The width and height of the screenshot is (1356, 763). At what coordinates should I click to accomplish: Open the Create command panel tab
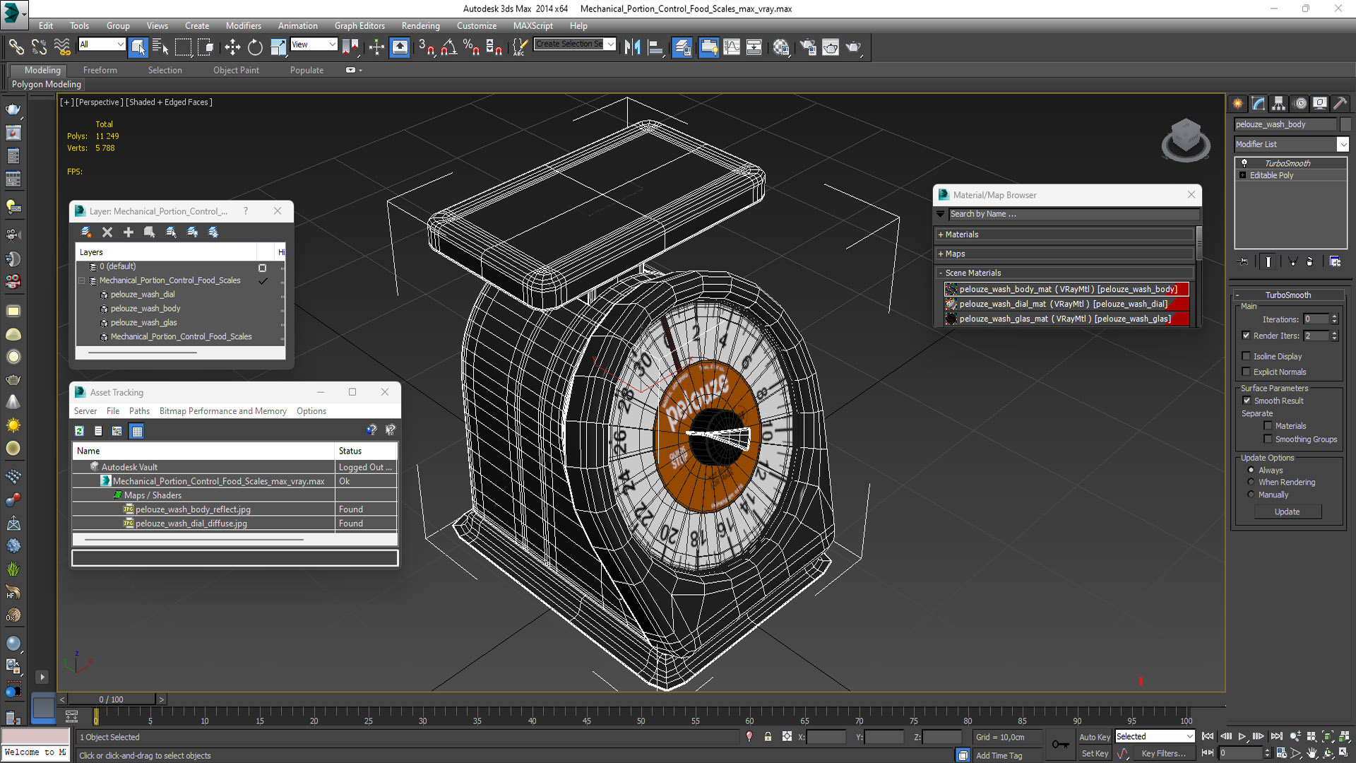(1237, 103)
